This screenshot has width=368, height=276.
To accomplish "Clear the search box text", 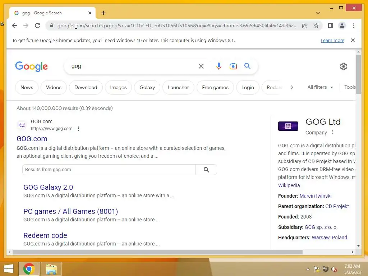I will pyautogui.click(x=201, y=66).
